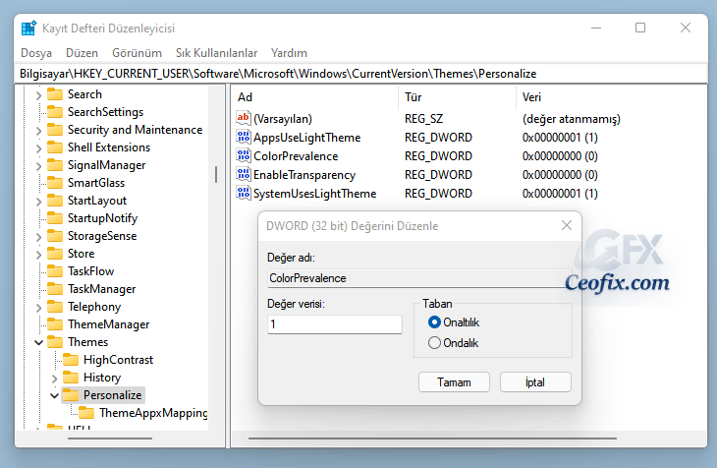Click the values pane horizontal scrollbar

[432, 439]
